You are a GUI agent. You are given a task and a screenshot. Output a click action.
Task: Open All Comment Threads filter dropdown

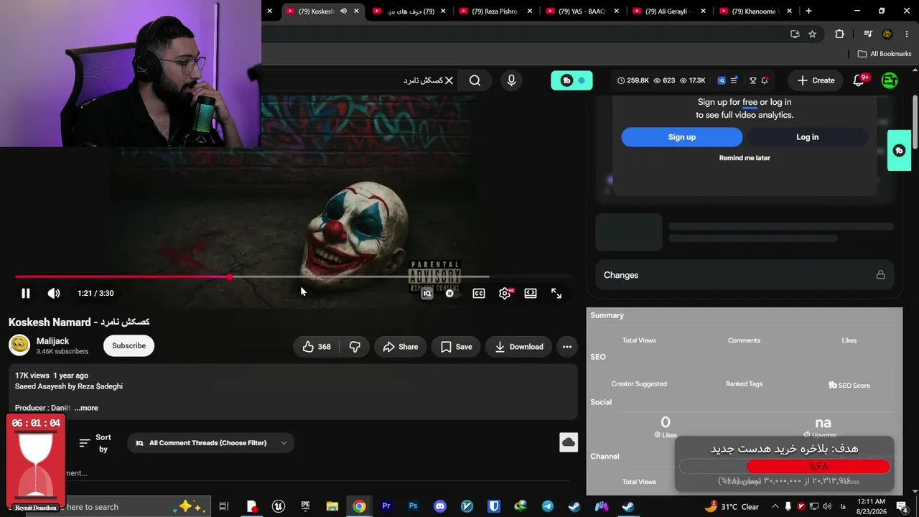click(211, 443)
